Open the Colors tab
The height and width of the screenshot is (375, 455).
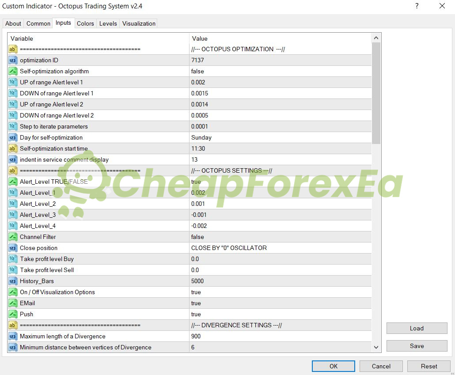[85, 23]
